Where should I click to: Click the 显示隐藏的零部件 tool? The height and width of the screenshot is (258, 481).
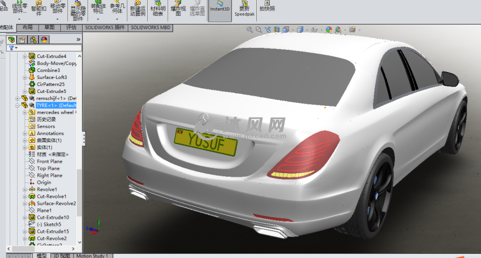click(x=78, y=11)
